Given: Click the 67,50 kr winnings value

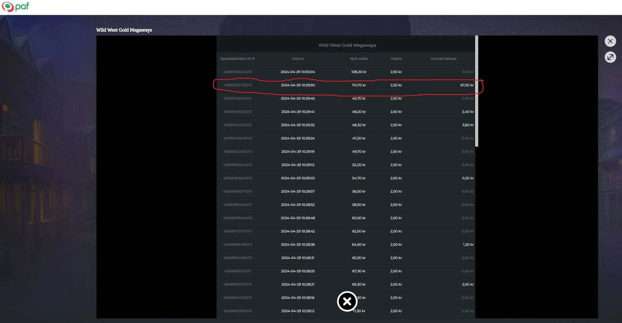Looking at the screenshot, I should (x=467, y=85).
